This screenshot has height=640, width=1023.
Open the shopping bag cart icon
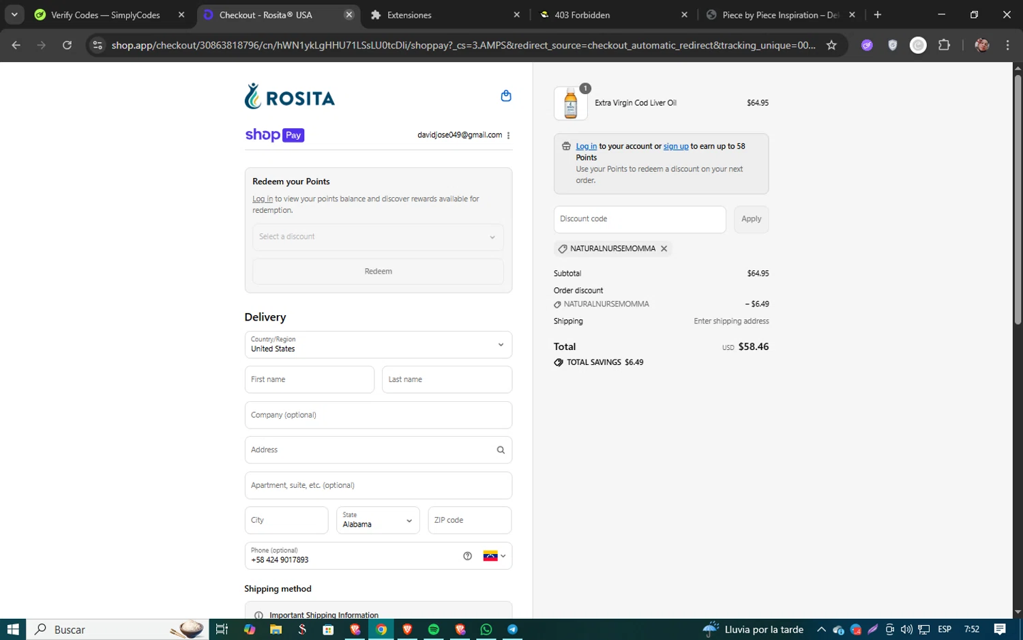[x=506, y=96]
